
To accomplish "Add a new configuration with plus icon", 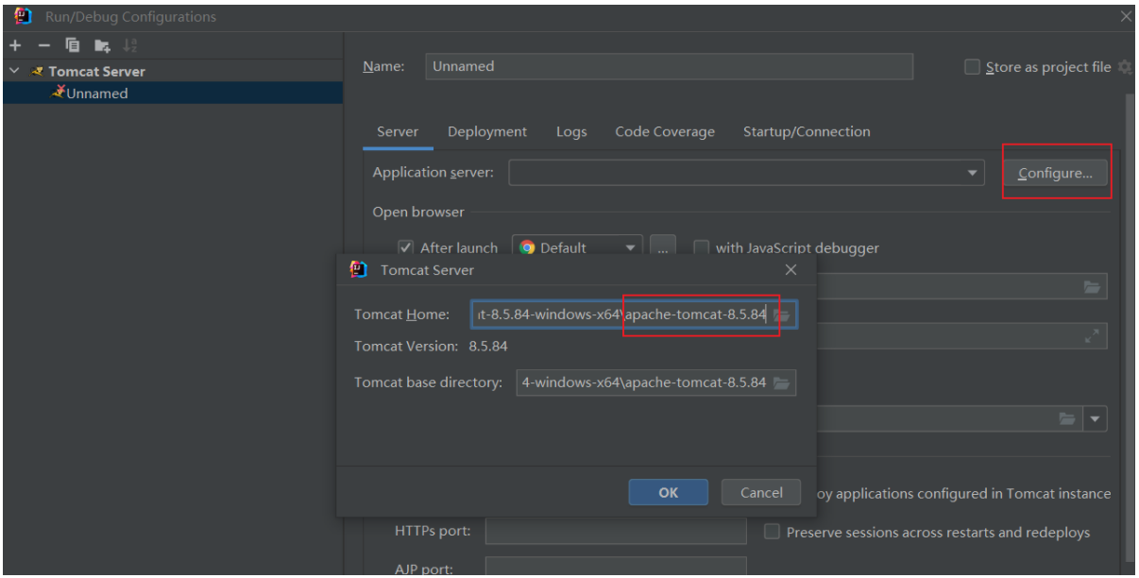I will (15, 45).
